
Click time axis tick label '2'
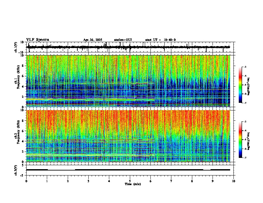68,181
